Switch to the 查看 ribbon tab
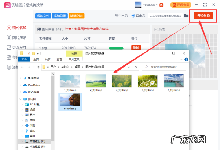This screenshot has width=220, height=150. tap(59, 59)
